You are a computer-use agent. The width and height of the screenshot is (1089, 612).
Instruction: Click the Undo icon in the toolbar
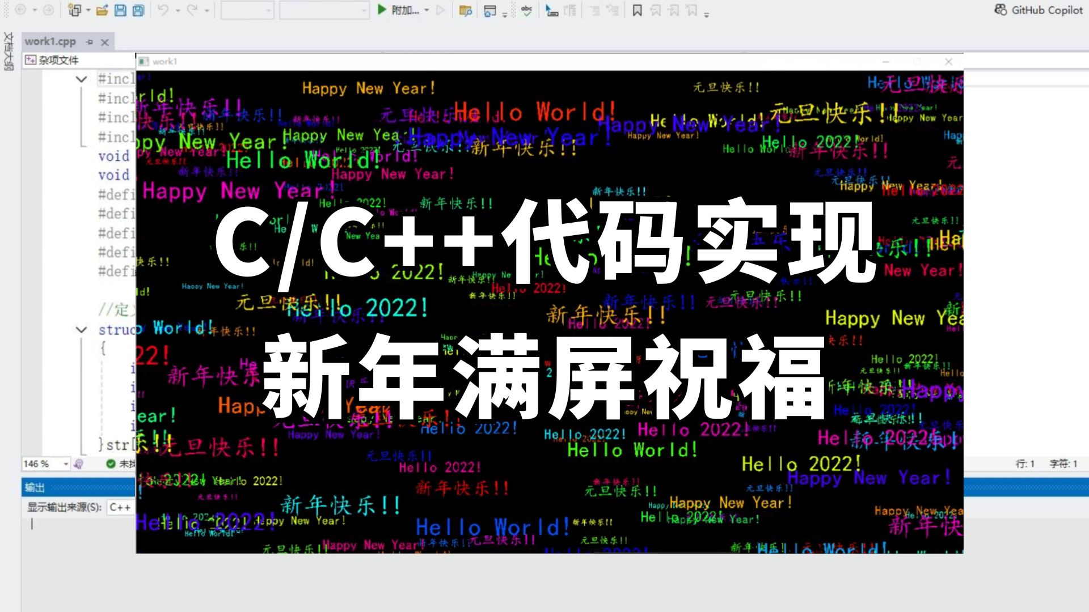click(163, 10)
